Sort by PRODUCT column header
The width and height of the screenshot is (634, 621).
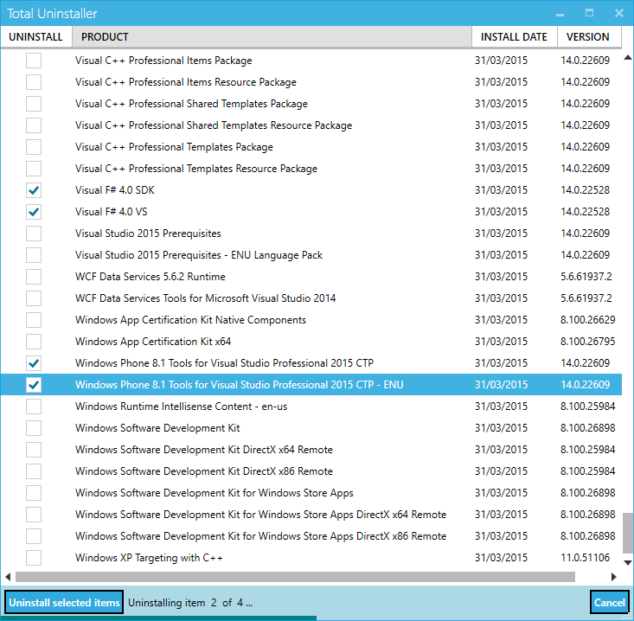click(272, 37)
